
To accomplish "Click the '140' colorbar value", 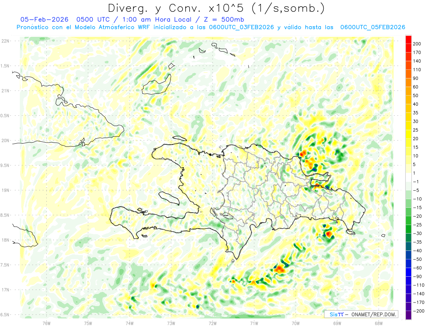I will click(416, 61).
